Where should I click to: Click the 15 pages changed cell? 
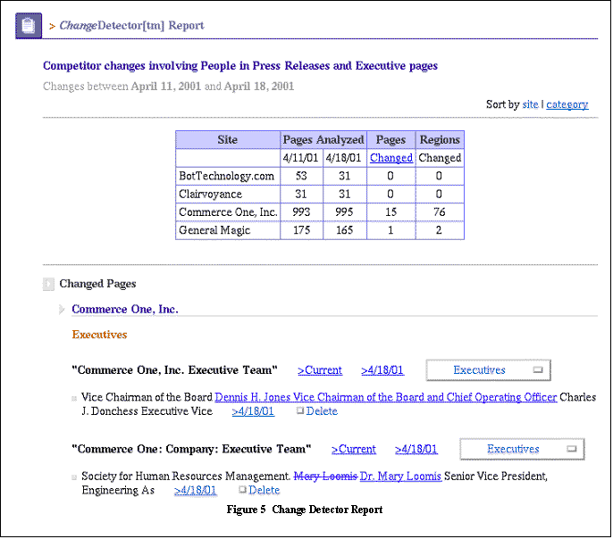(391, 211)
